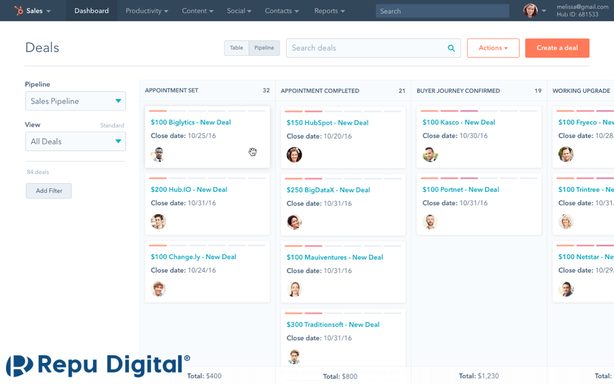The image size is (614, 384).
Task: Open the $200 Hub.IO - New Deal link
Action: point(189,190)
